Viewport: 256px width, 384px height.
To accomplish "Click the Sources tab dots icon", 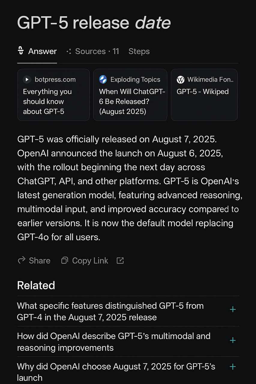I will (69, 52).
